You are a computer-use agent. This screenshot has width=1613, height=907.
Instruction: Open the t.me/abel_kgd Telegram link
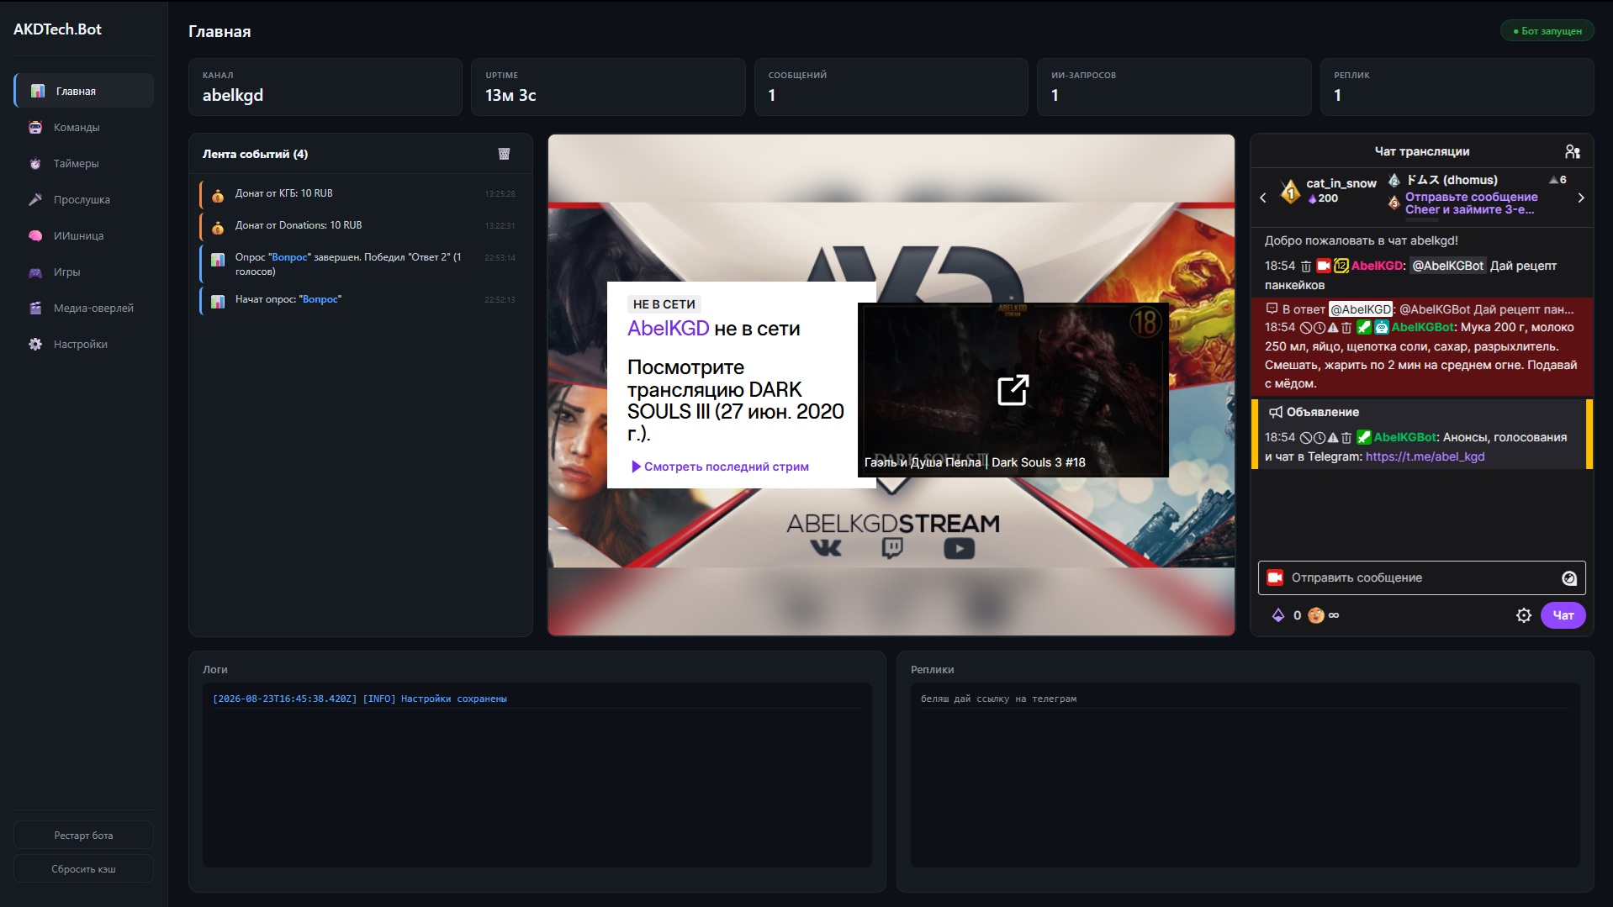[1425, 456]
